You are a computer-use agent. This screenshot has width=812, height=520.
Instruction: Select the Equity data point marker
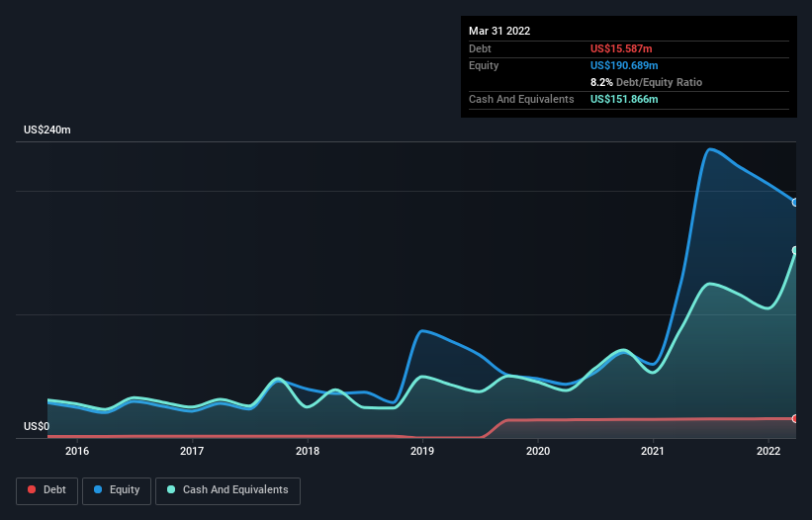(795, 203)
